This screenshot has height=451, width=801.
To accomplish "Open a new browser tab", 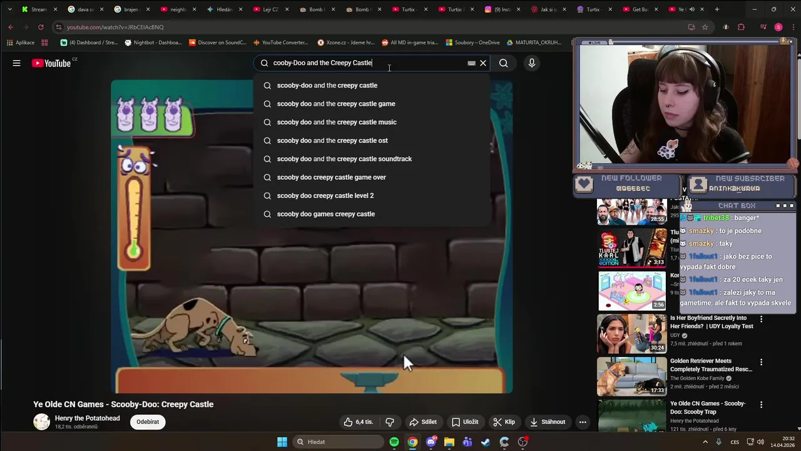I will [x=717, y=9].
